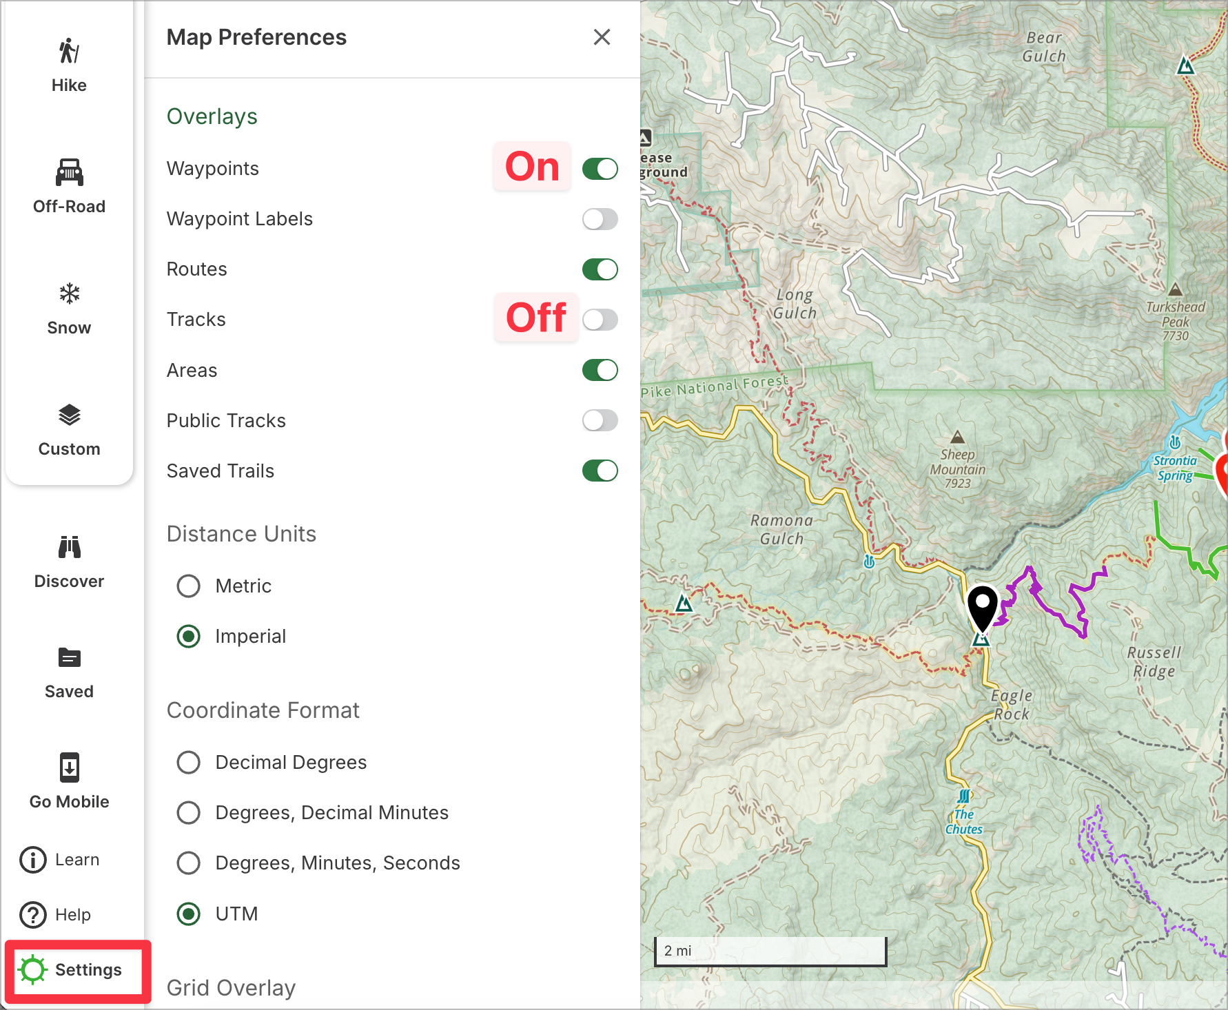This screenshot has width=1228, height=1010.
Task: Turn on the Tracks overlay
Action: coord(600,320)
